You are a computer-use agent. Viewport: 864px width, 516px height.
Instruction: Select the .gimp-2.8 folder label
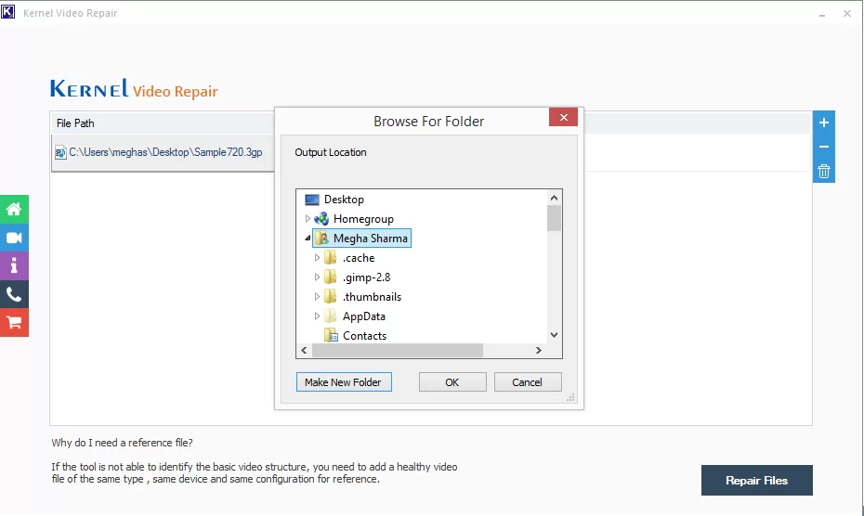coord(366,277)
